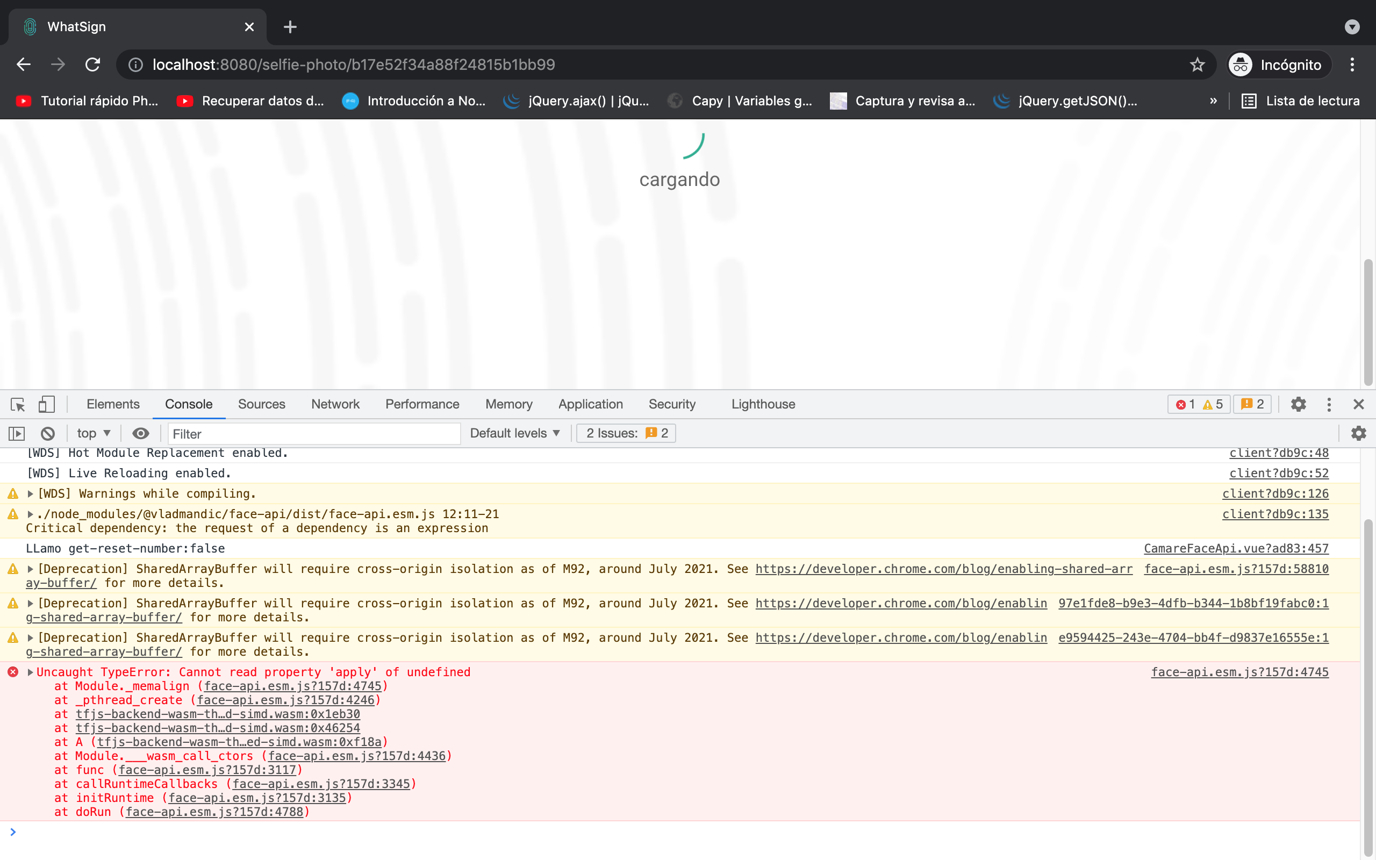Show the console sidebar

17,433
